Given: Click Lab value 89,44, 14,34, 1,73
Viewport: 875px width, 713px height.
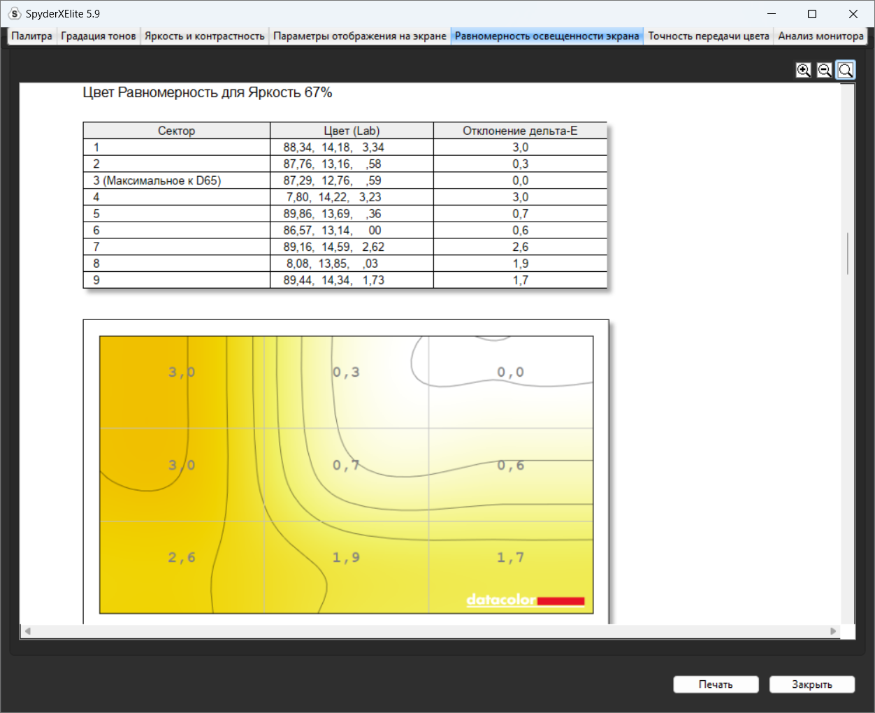Looking at the screenshot, I should [x=333, y=280].
